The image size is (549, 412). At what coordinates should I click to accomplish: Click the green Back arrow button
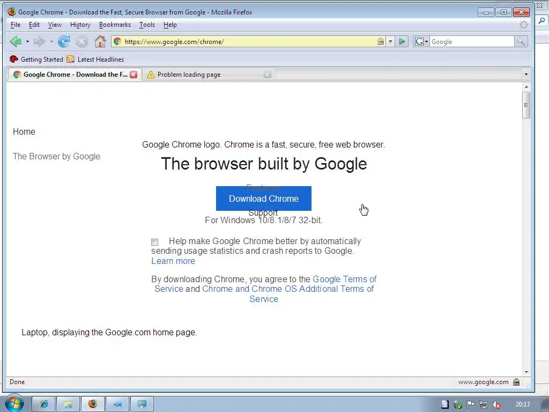pyautogui.click(x=16, y=42)
